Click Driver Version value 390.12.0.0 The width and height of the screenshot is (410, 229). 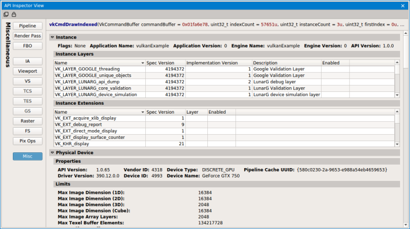[x=108, y=176]
